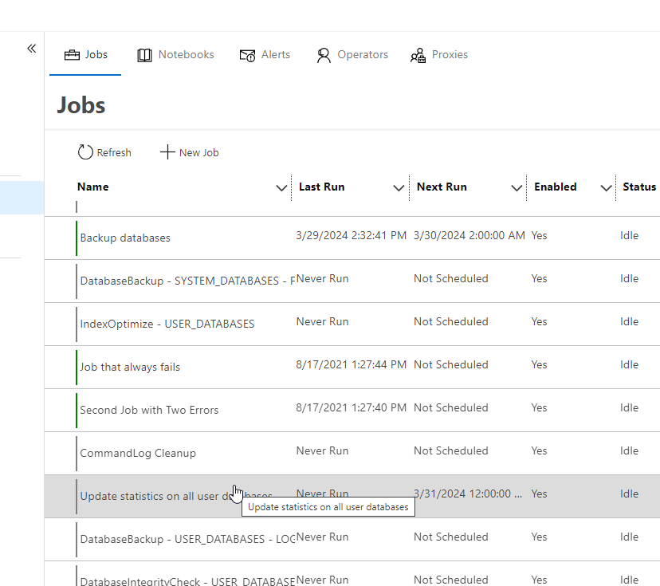Switch to the Notebooks tab
Viewport: 660px width, 586px height.
(x=186, y=55)
